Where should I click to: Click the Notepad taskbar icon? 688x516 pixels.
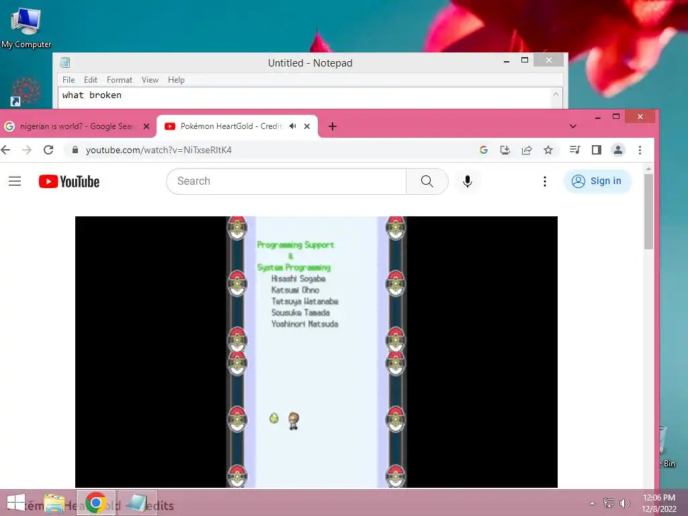pyautogui.click(x=138, y=503)
